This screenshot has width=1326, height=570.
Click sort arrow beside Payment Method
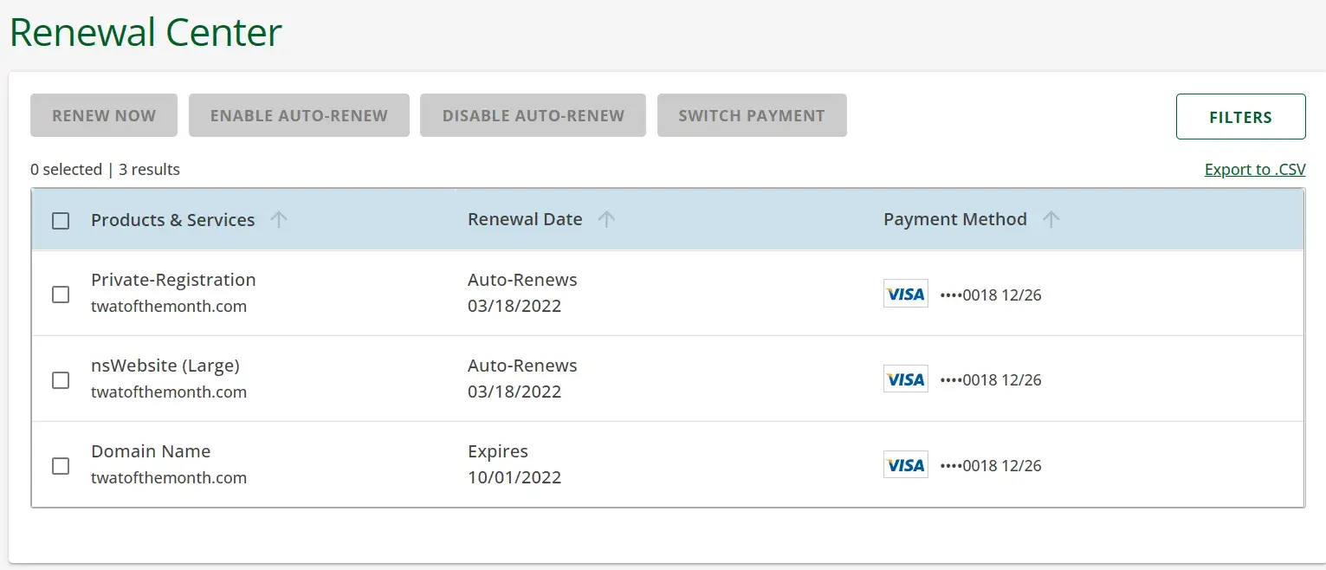point(1051,220)
